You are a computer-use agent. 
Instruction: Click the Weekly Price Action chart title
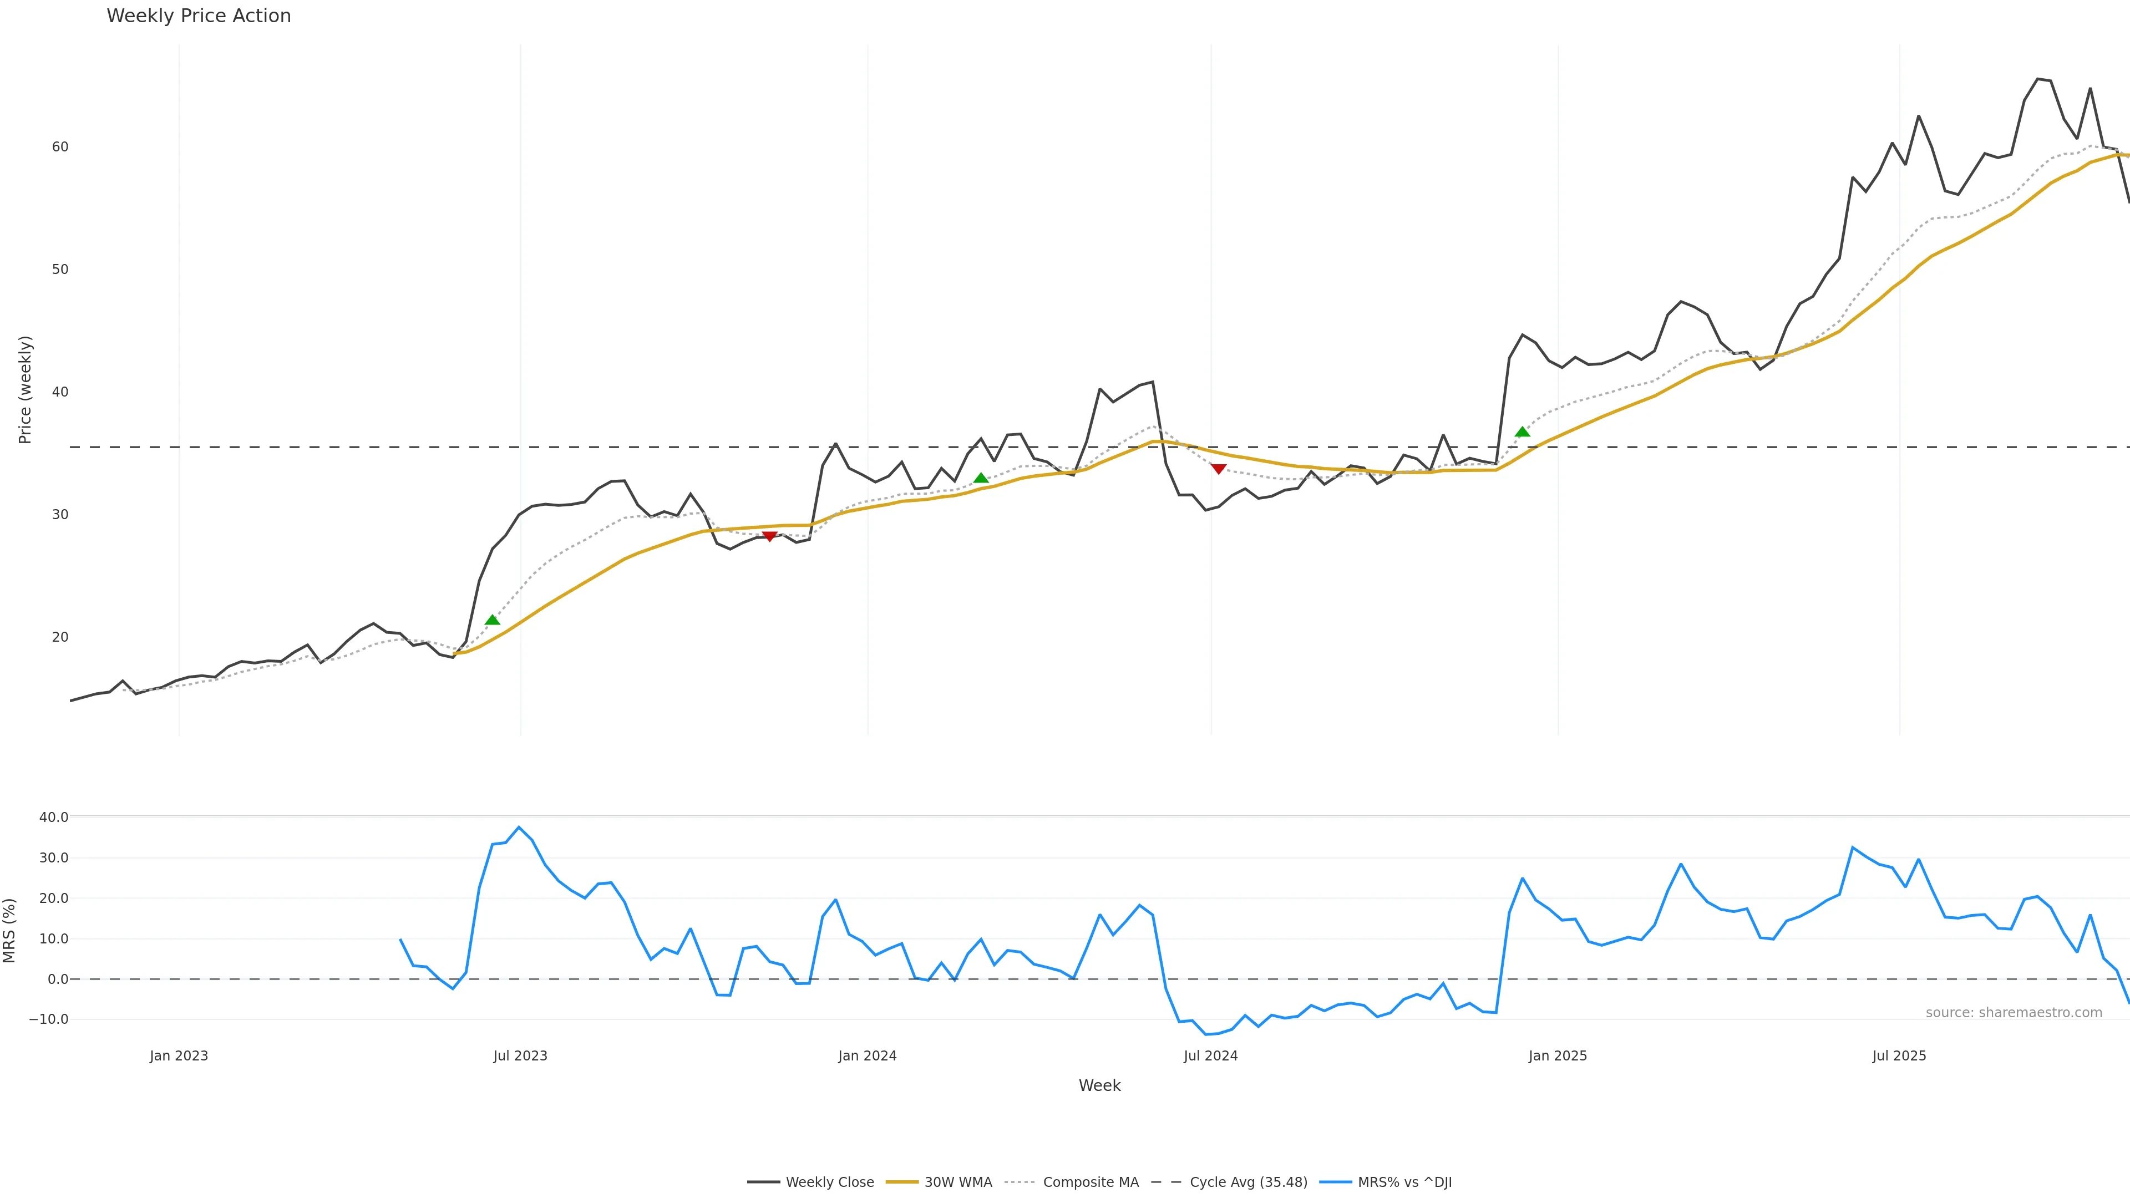click(x=199, y=16)
